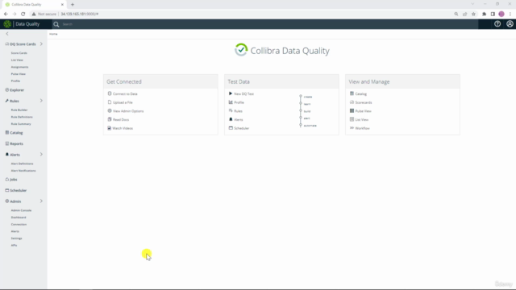Open Assignments in sidebar
The height and width of the screenshot is (290, 516).
19,67
